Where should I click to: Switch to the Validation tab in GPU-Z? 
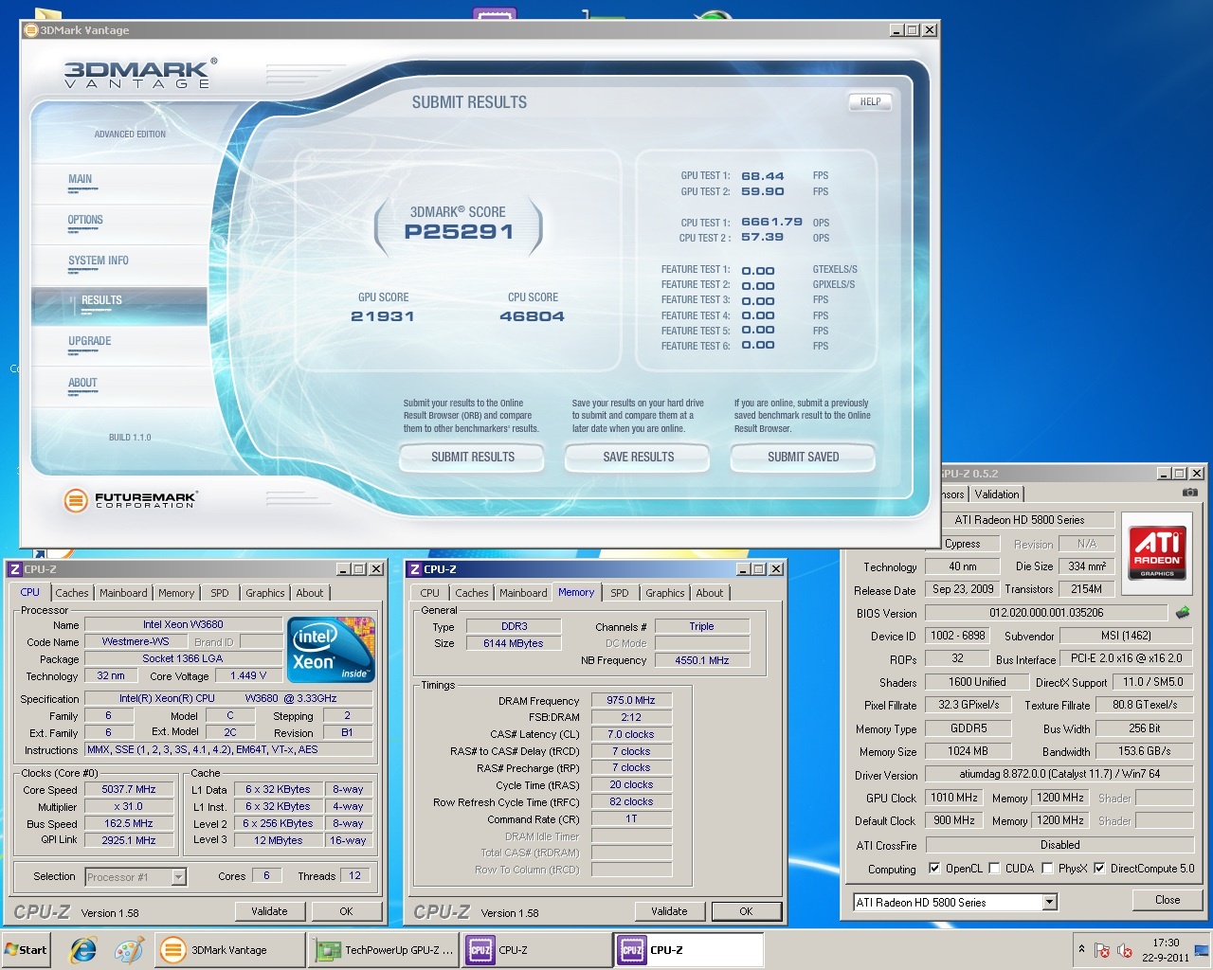pos(997,494)
